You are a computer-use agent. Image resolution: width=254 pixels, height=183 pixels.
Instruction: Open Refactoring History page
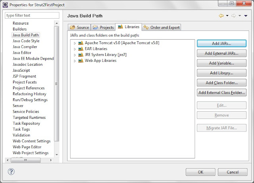pyautogui.click(x=29, y=94)
